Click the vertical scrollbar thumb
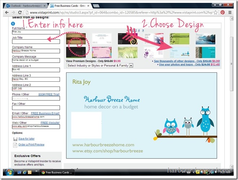The height and width of the screenshot is (180, 238). coord(232,64)
